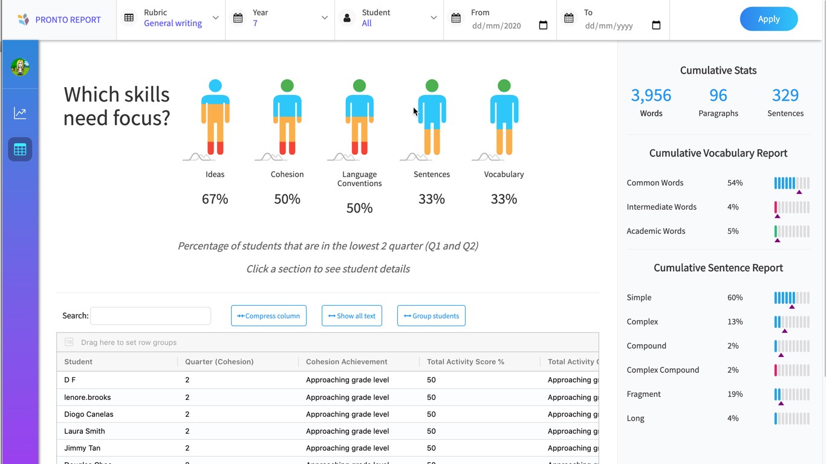
Task: Click the Student person icon
Action: (347, 18)
